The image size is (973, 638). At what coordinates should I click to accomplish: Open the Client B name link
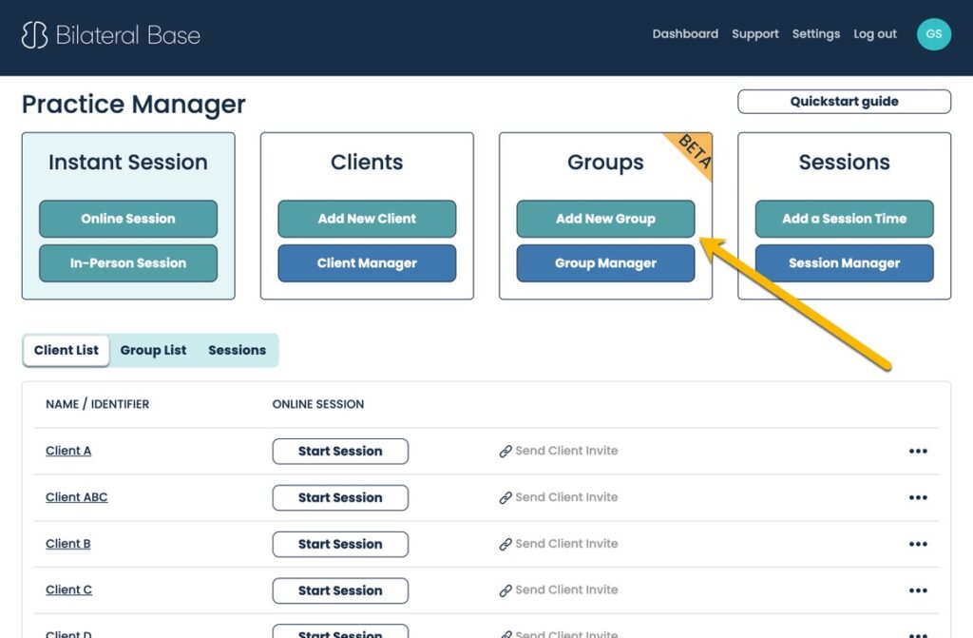pos(67,544)
